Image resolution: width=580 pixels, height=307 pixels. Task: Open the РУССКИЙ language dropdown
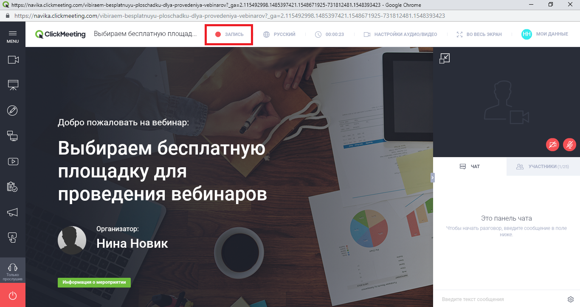coord(279,34)
